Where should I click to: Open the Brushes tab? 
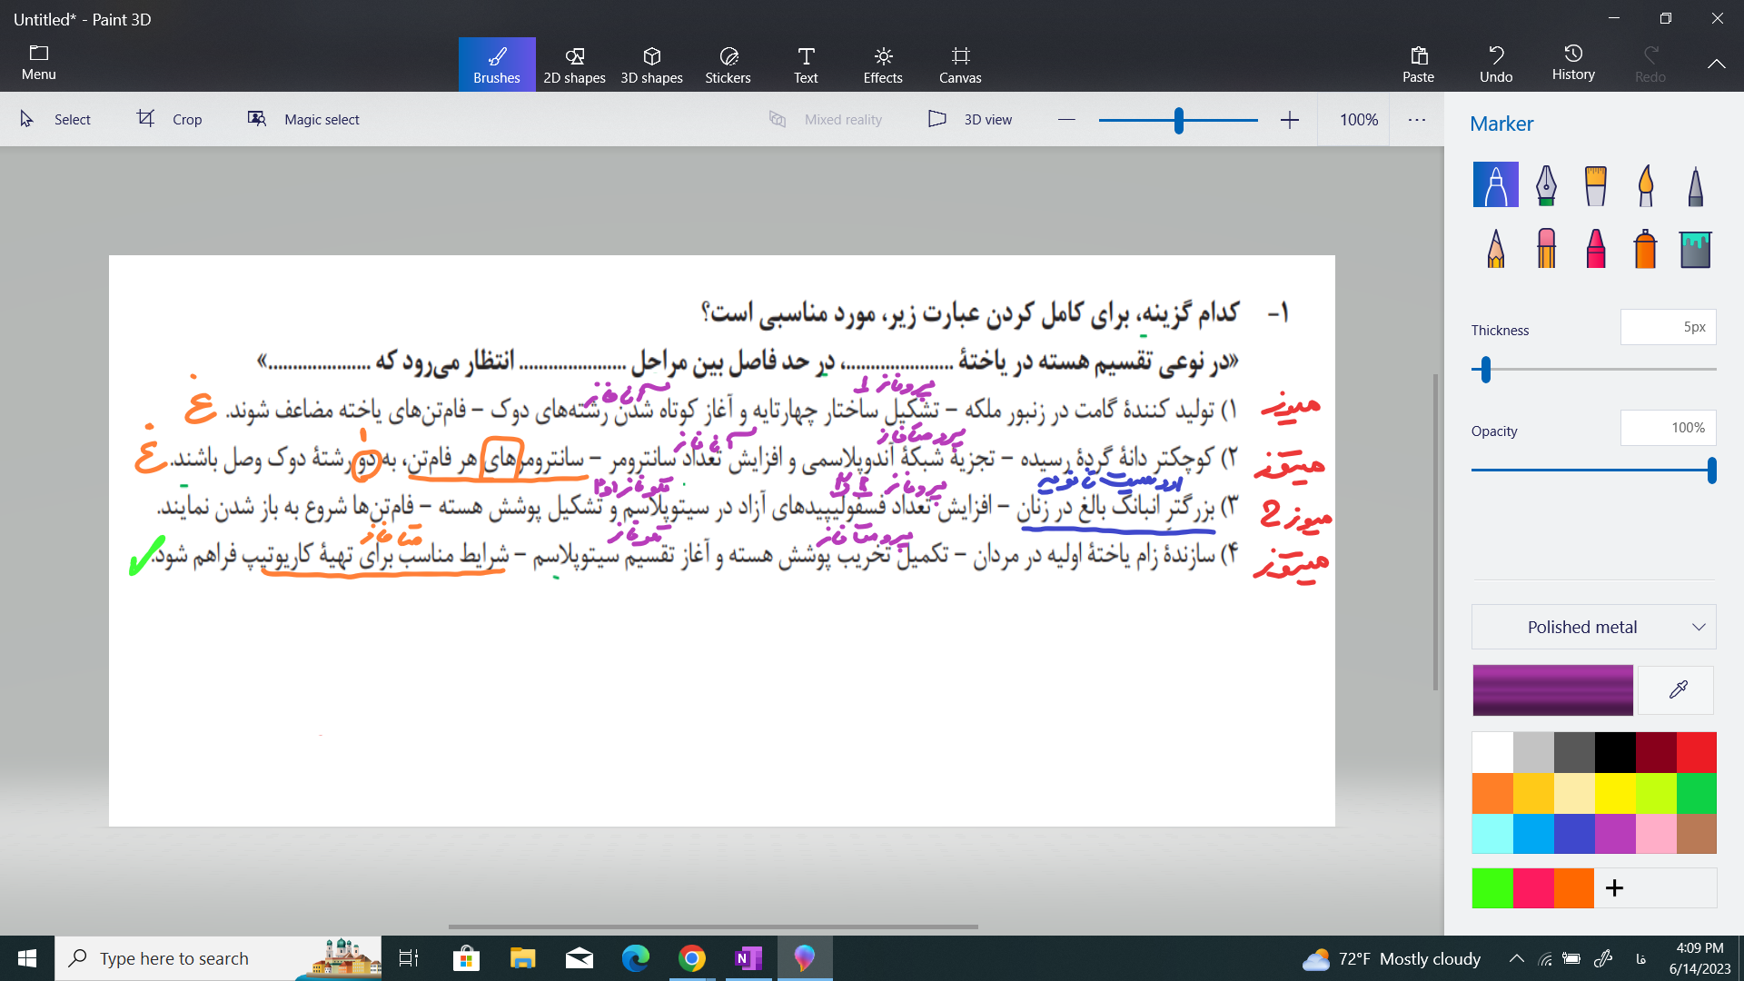497,64
